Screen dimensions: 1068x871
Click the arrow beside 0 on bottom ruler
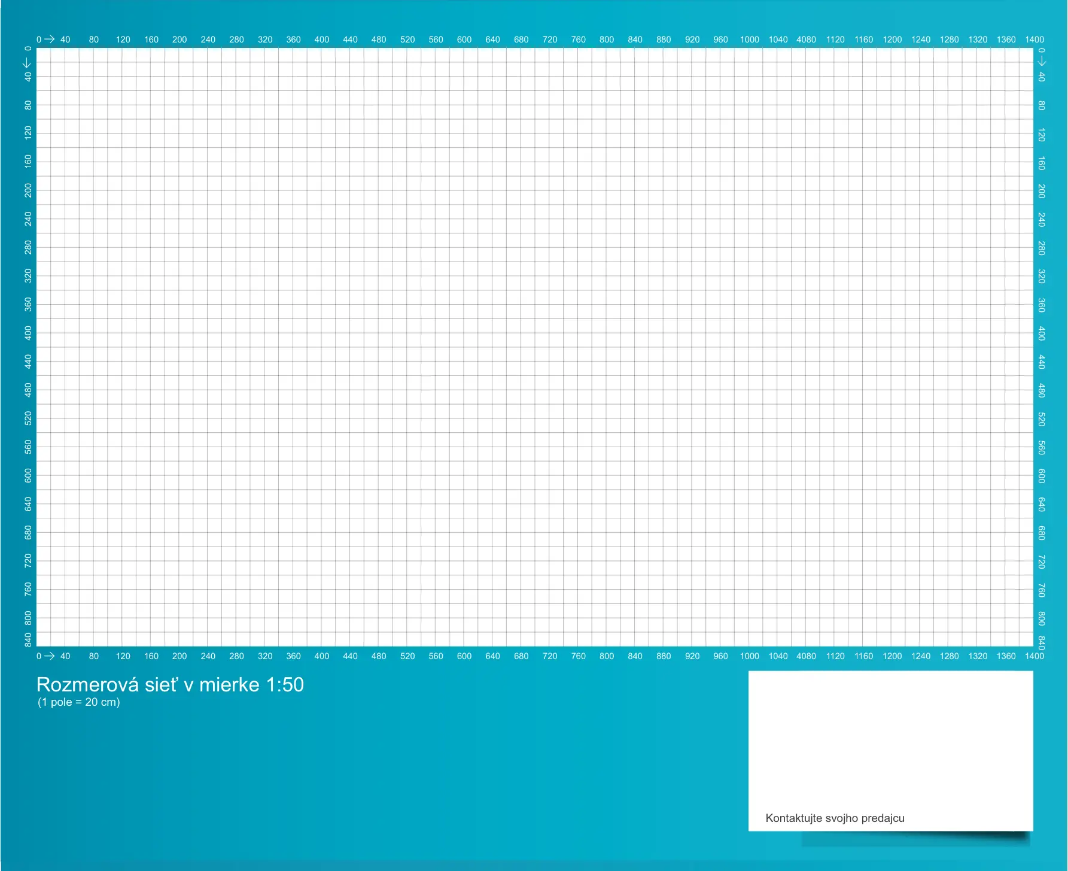coord(50,656)
